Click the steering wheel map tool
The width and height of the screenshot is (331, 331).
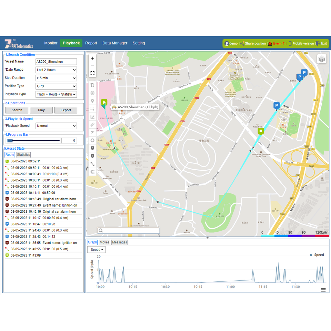92,93
